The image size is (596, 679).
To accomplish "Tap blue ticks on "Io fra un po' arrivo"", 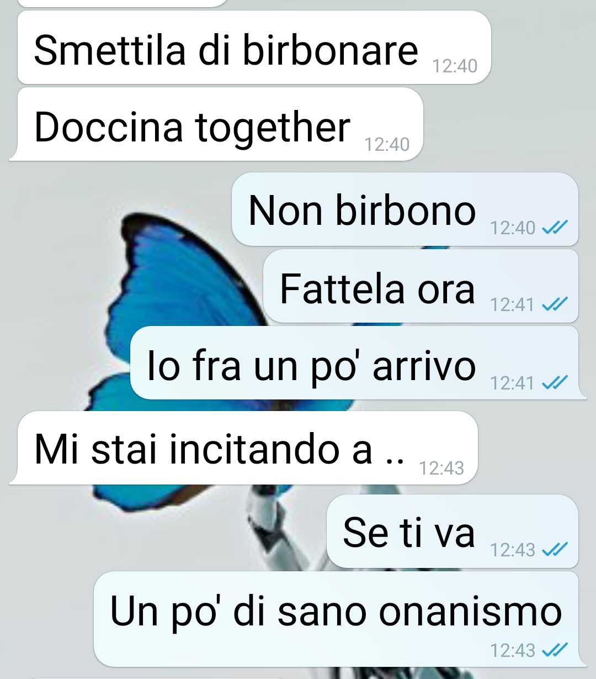I will (x=555, y=382).
